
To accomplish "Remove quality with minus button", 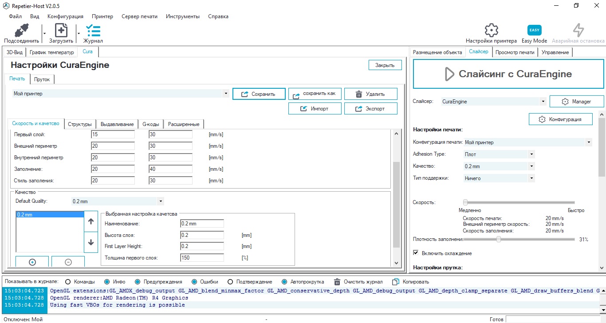I will pyautogui.click(x=68, y=262).
